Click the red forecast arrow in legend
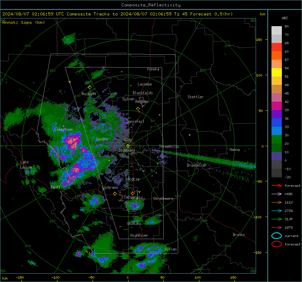The width and height of the screenshot is (302, 282). click(x=276, y=185)
